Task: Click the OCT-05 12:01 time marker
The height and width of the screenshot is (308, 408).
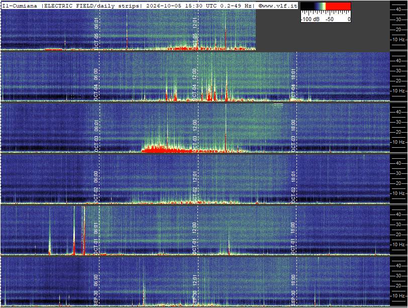Action: [195, 33]
